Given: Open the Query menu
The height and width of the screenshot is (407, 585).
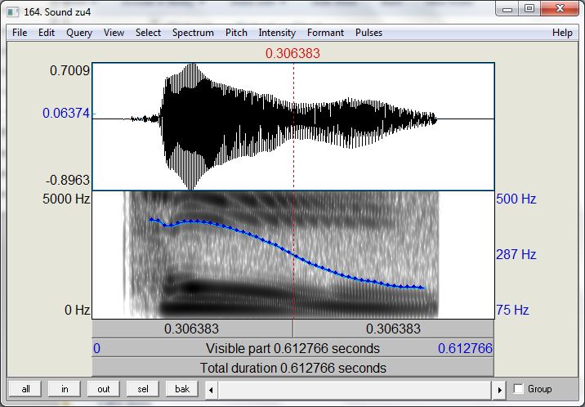Looking at the screenshot, I should point(79,33).
